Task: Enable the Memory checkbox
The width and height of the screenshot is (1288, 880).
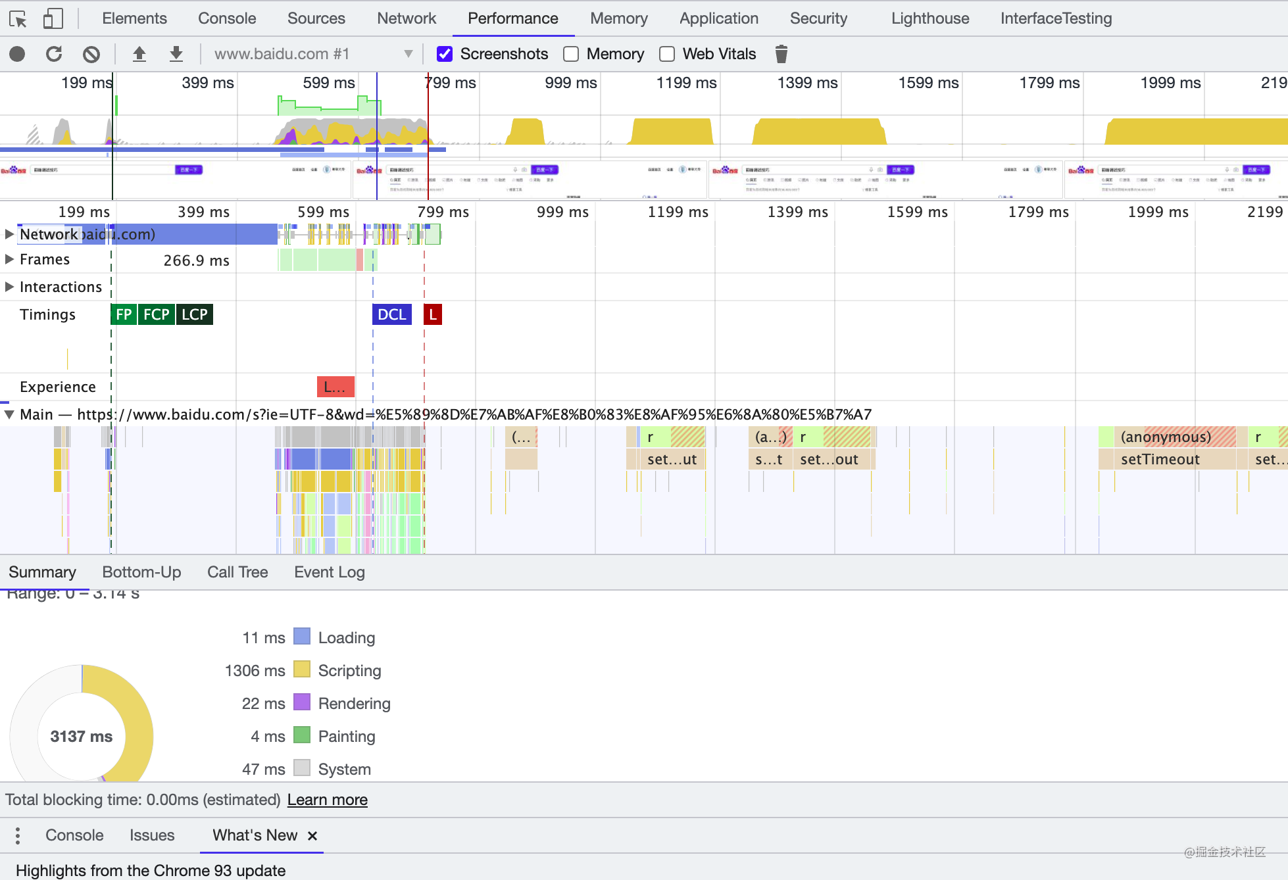Action: tap(571, 54)
